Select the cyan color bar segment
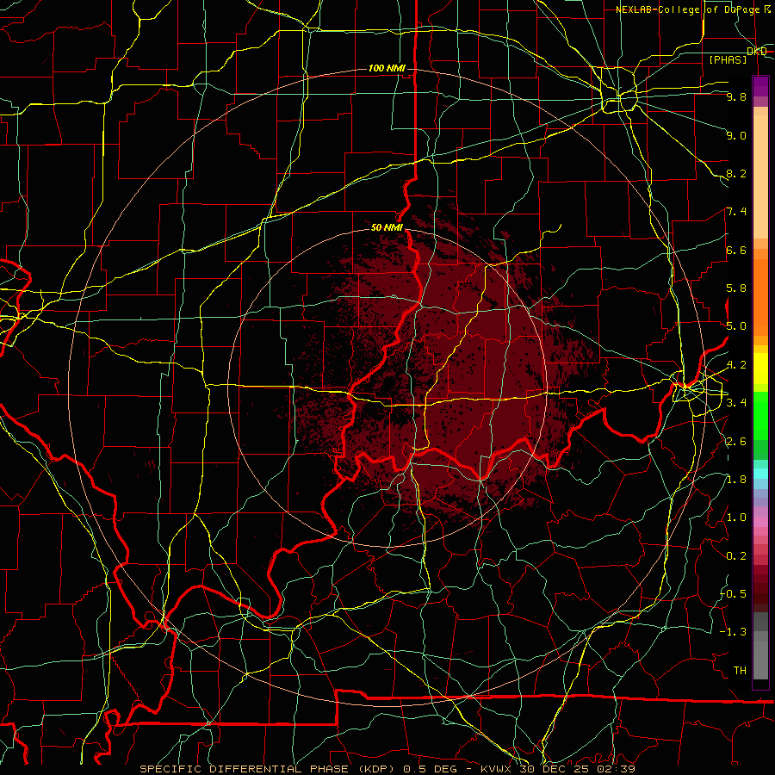 [x=760, y=473]
